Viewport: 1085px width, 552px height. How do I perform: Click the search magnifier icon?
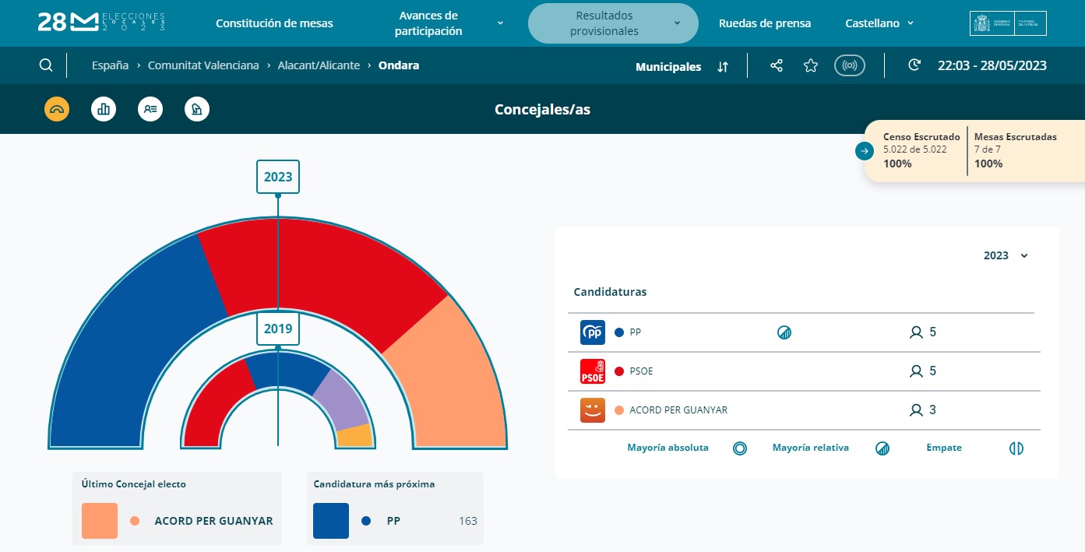point(46,65)
